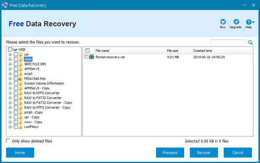Select the RAW to NTFS Converter - Copy folder
The width and height of the screenshot is (260, 163).
[47, 108]
